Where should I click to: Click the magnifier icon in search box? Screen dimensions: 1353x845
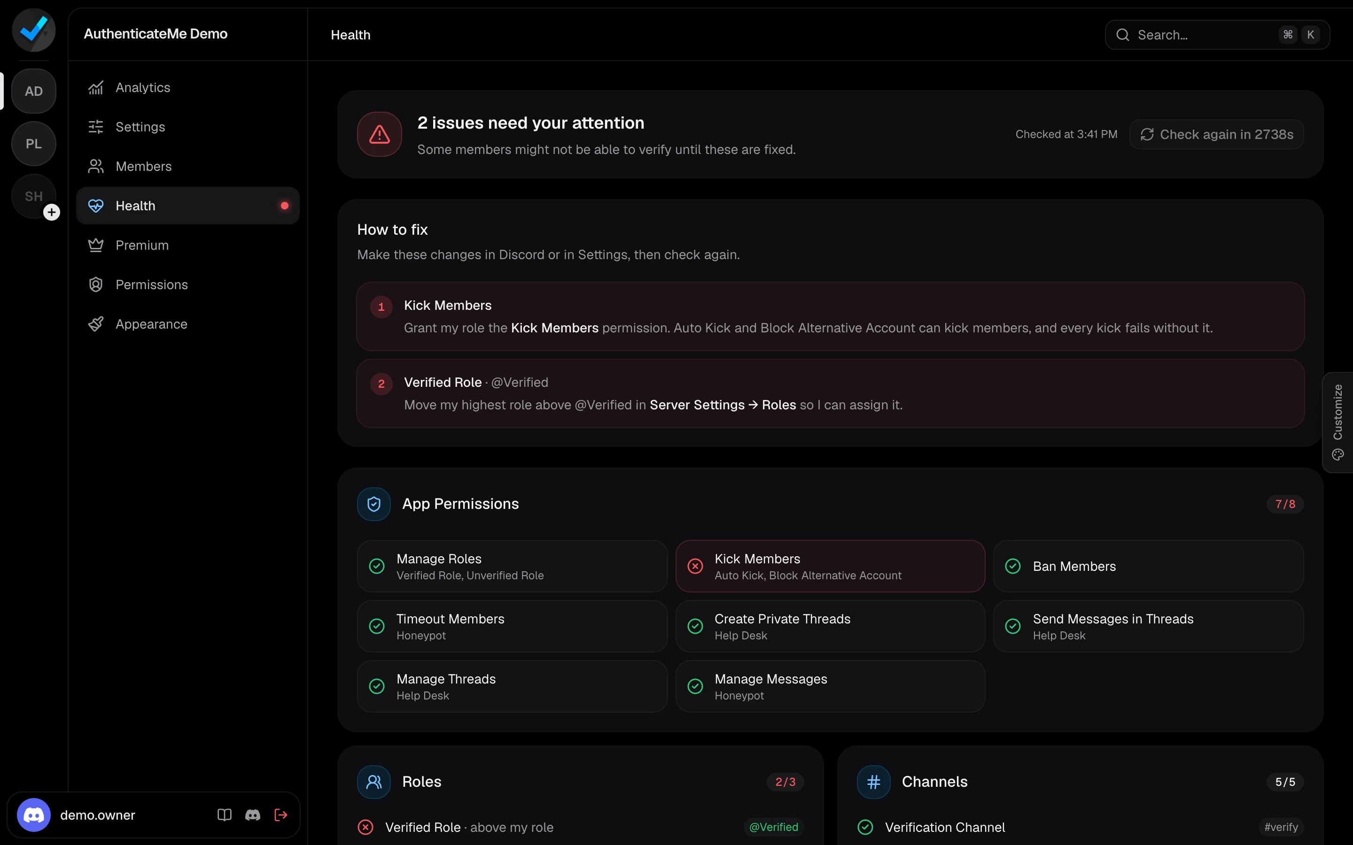[1123, 35]
